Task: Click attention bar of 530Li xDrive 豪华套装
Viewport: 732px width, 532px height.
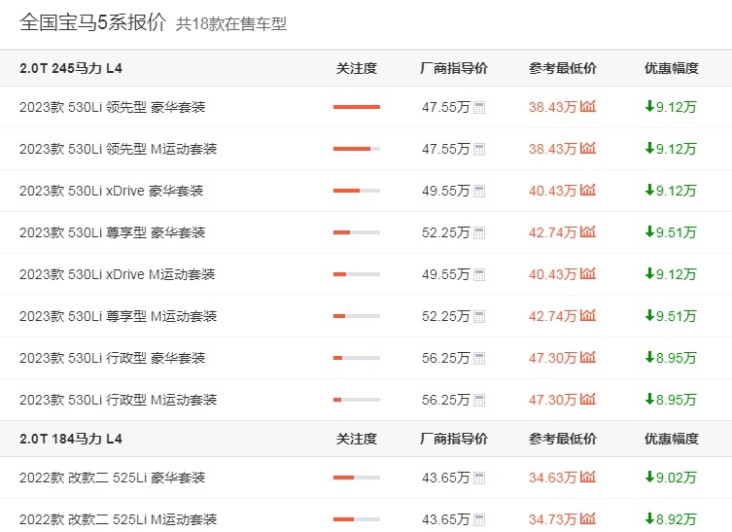Action: coord(357,191)
